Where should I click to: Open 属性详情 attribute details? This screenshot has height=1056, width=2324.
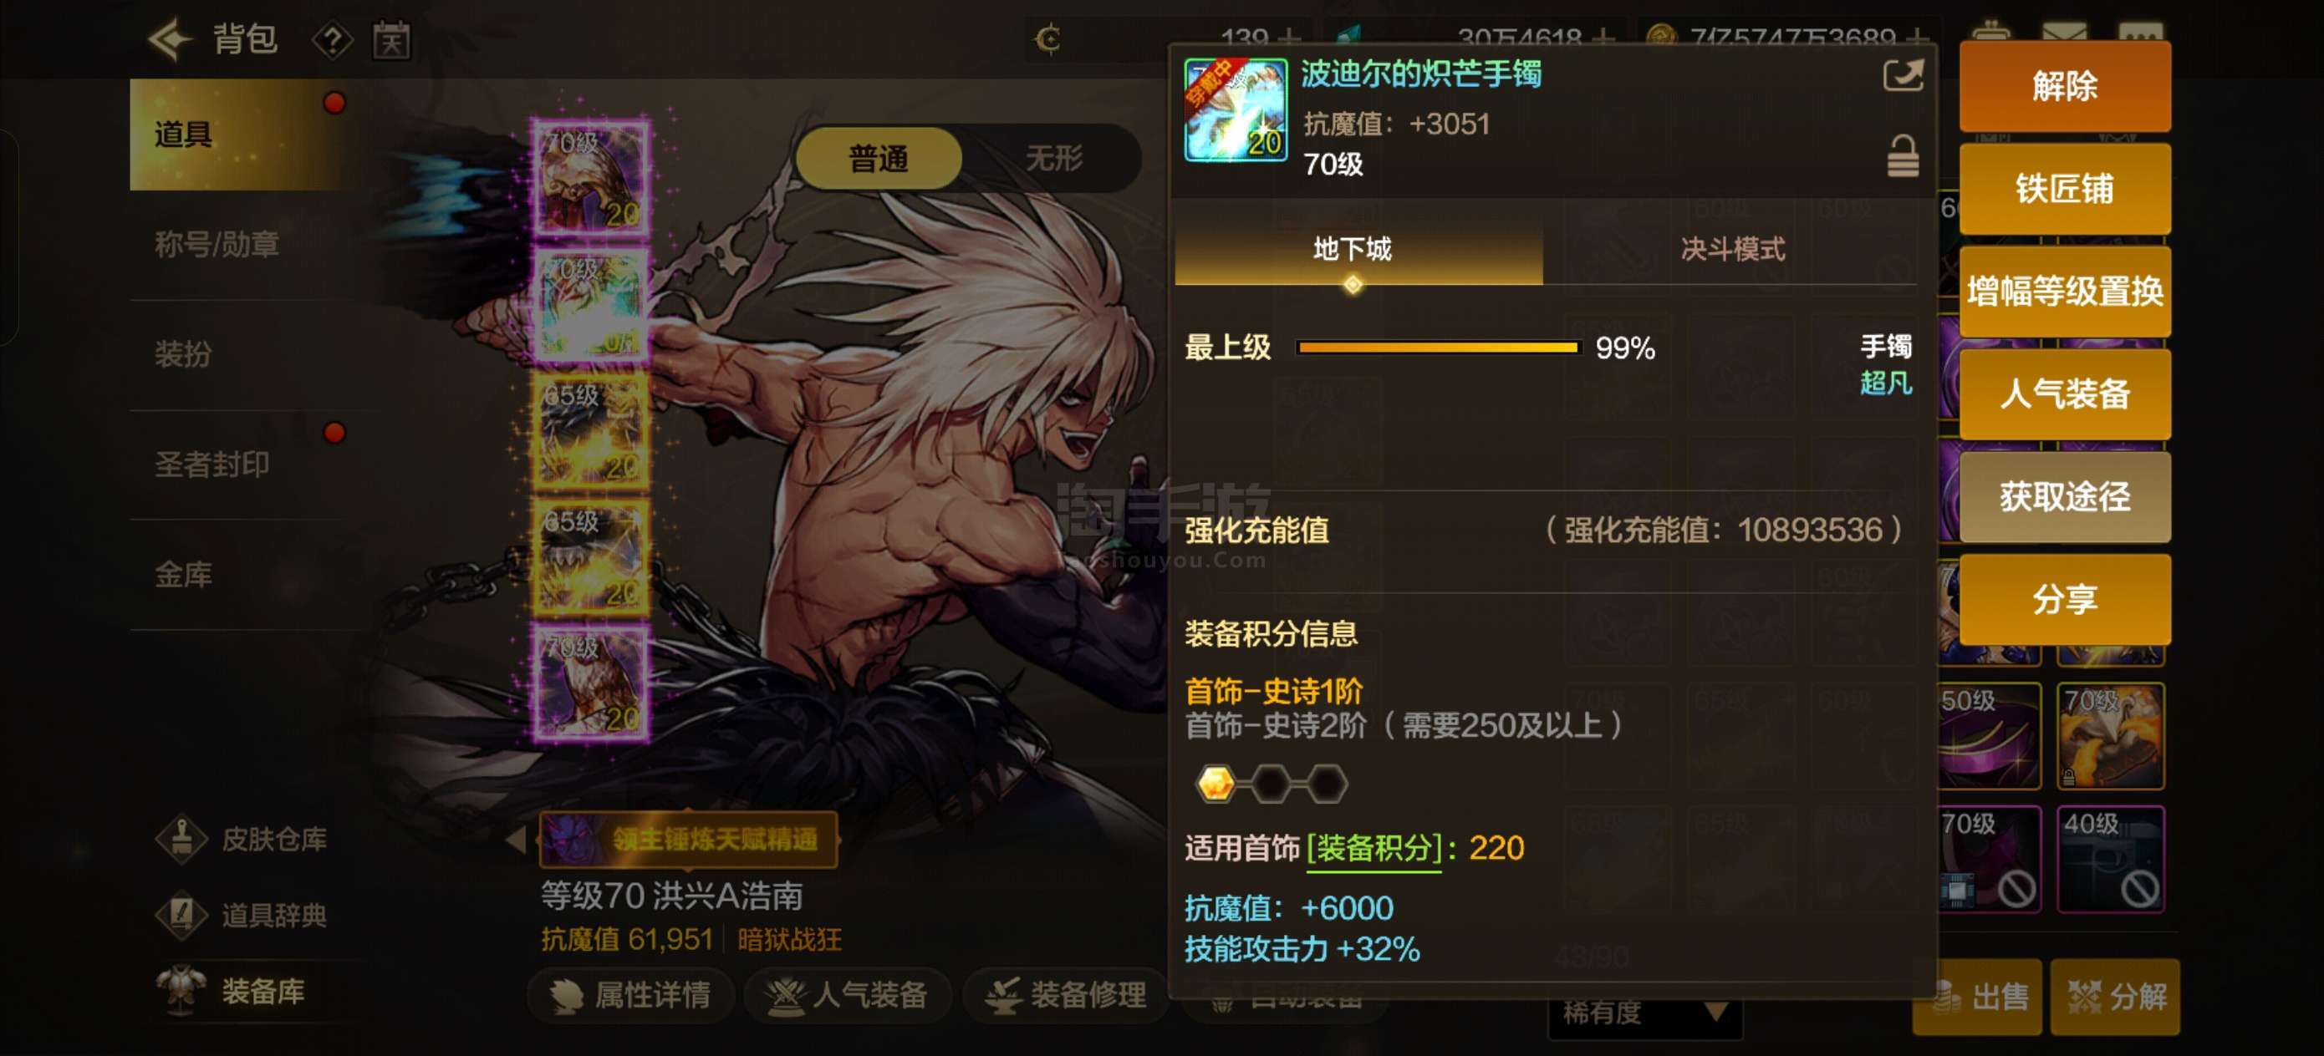(x=631, y=995)
